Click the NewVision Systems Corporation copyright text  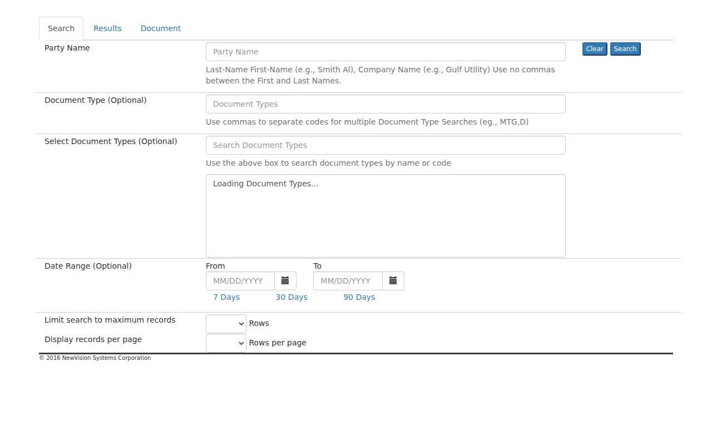(95, 358)
